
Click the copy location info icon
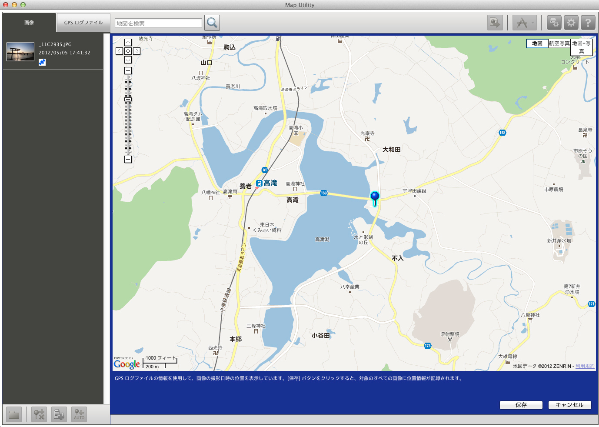[59, 414]
